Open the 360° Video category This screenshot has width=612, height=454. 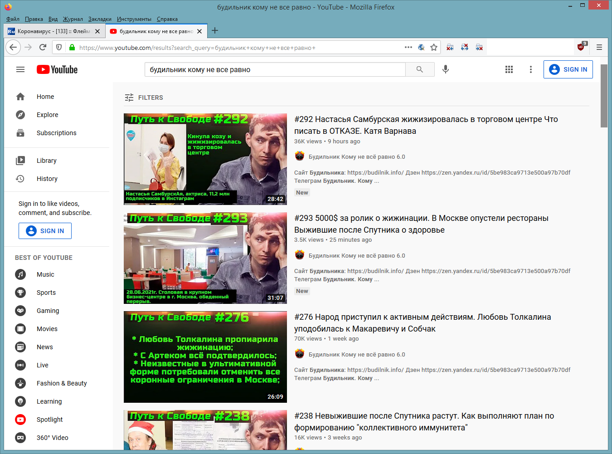[57, 438]
